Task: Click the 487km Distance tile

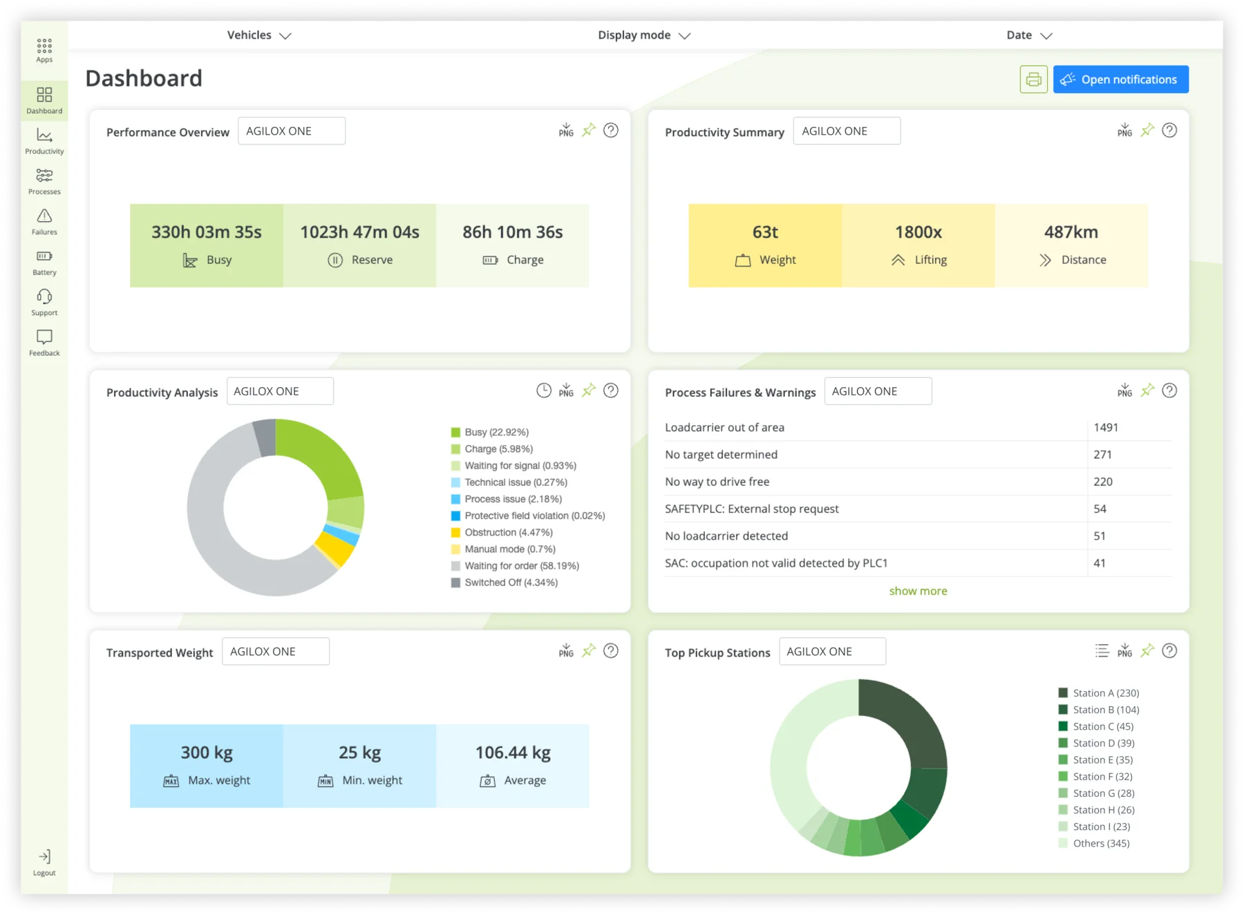Action: click(1071, 245)
